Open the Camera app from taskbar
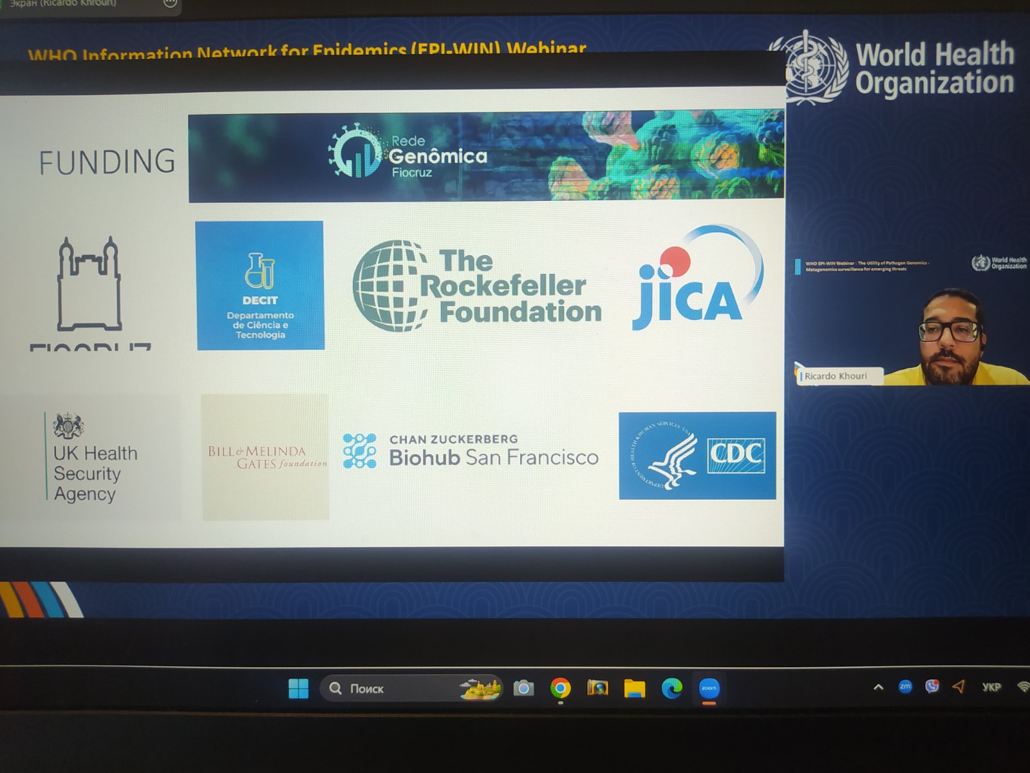Image resolution: width=1030 pixels, height=773 pixels. (x=523, y=689)
